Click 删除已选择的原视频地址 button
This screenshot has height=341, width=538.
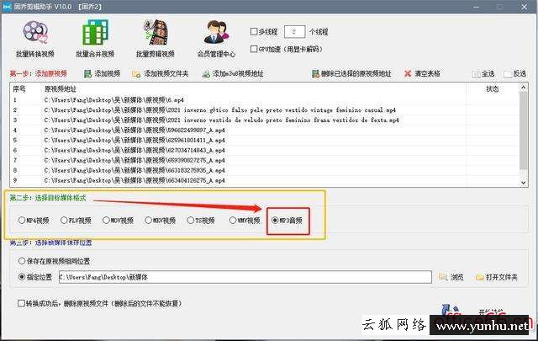[351, 73]
